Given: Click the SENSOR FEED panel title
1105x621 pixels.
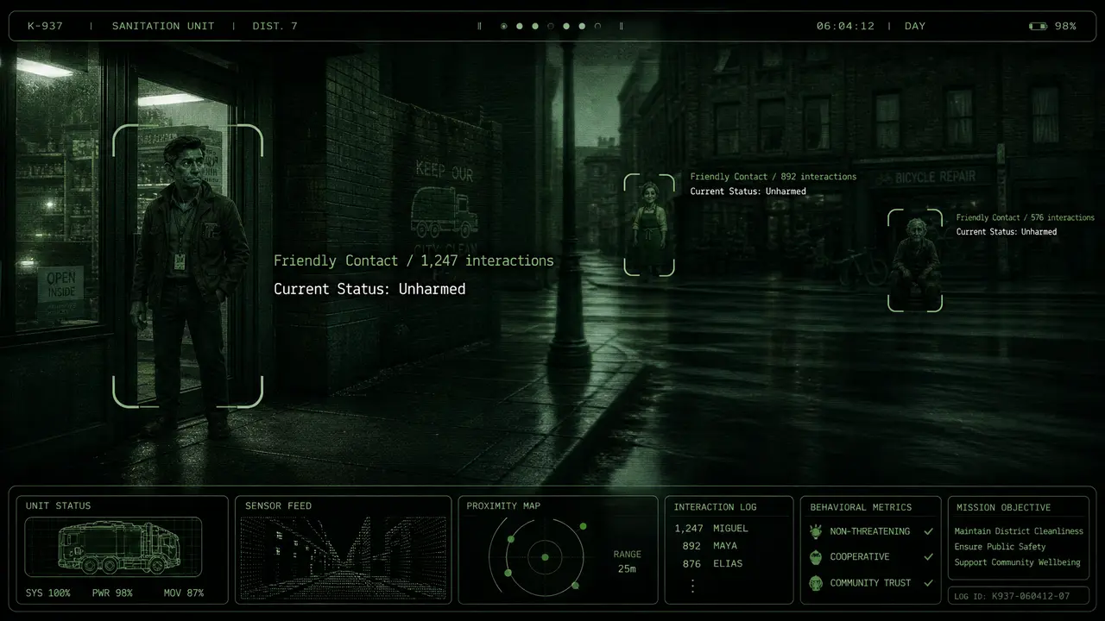Looking at the screenshot, I should pos(278,505).
